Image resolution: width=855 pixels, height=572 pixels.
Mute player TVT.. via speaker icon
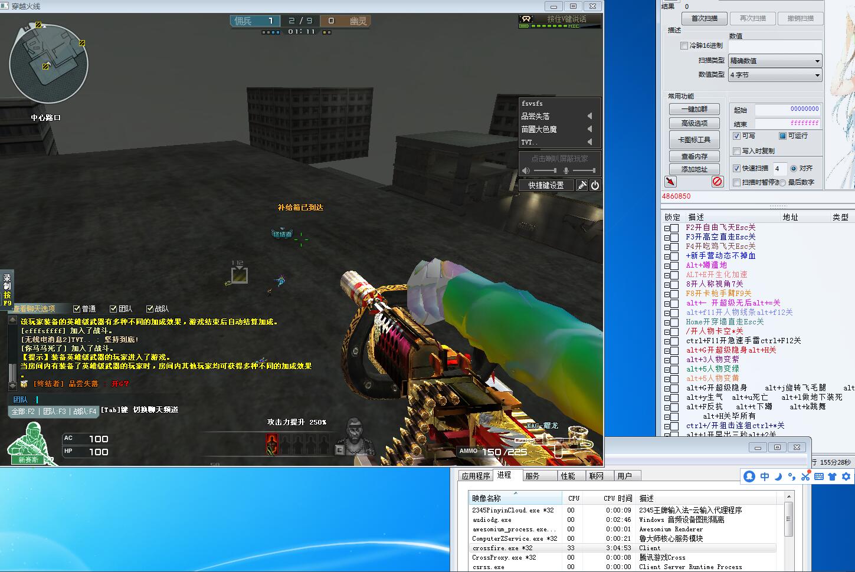tap(589, 142)
